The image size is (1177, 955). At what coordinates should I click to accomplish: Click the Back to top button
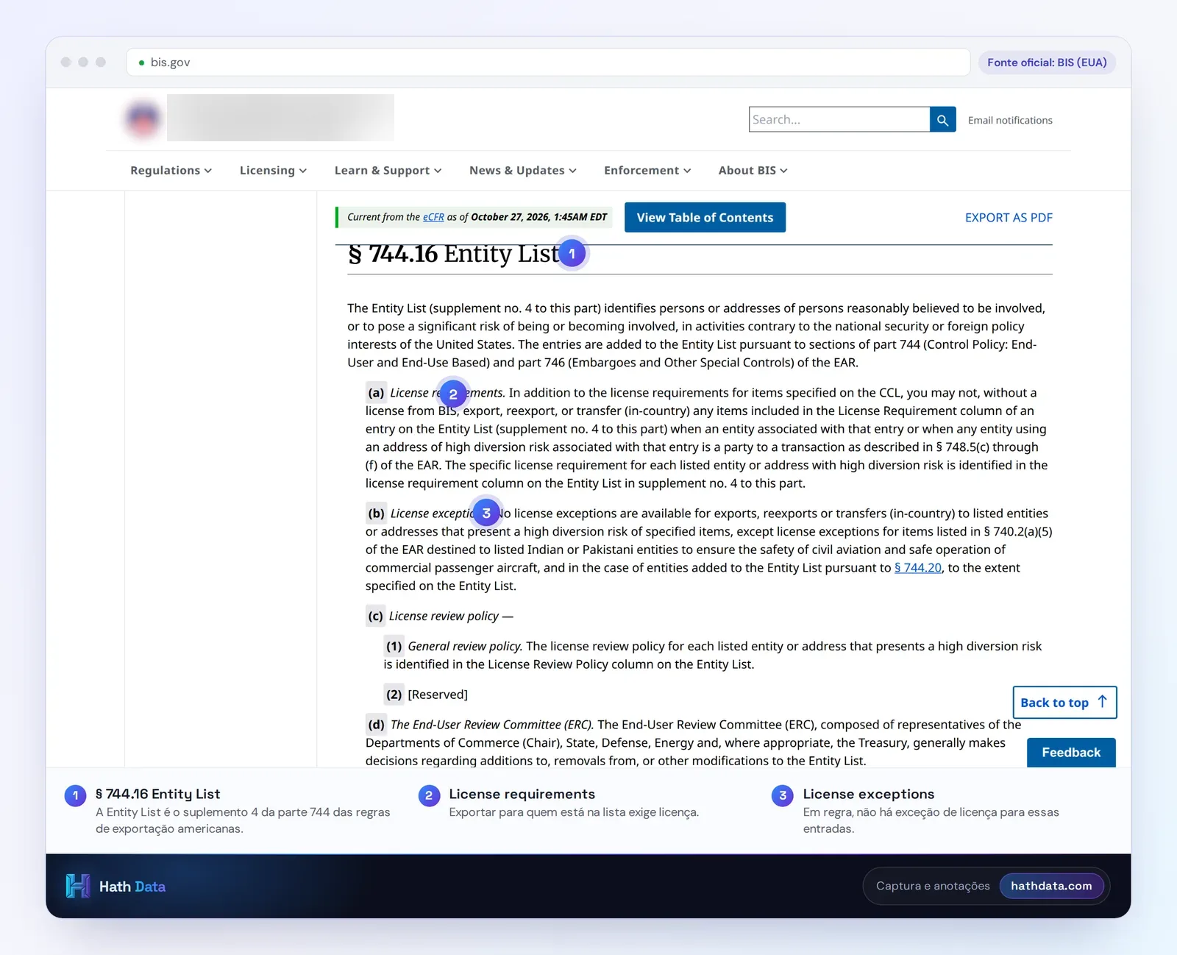tap(1064, 703)
